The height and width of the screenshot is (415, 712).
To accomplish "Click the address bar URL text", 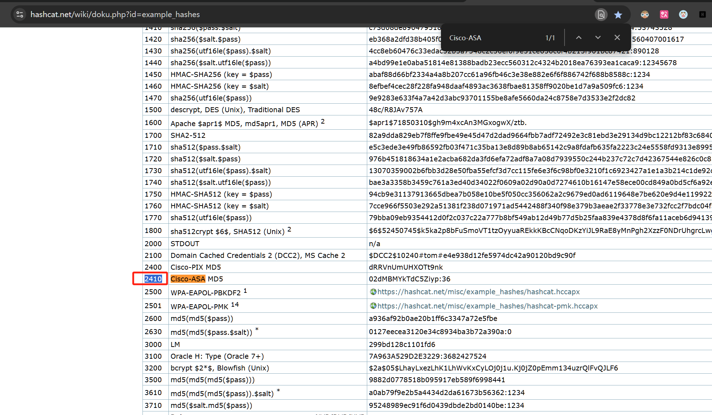I will click(x=115, y=15).
